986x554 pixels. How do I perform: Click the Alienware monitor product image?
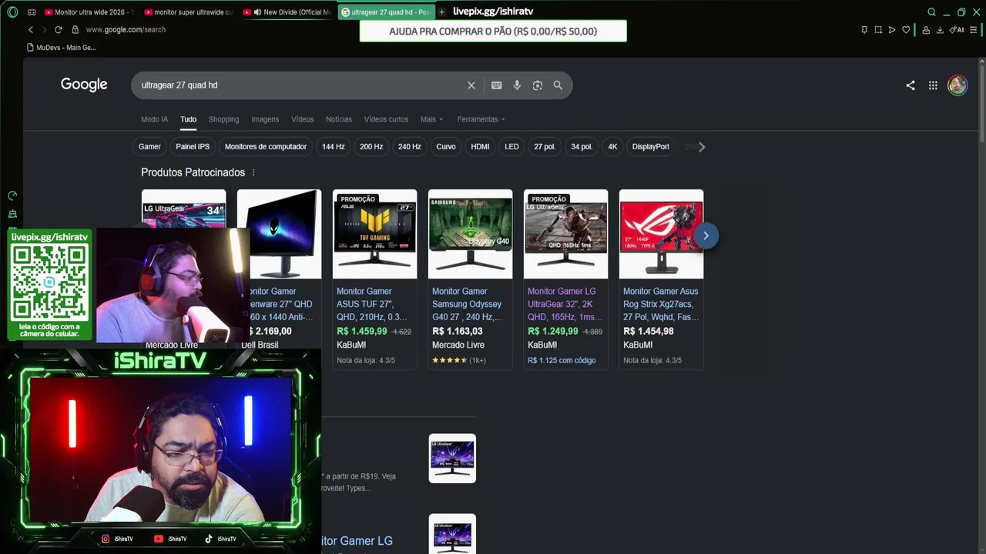tap(280, 234)
